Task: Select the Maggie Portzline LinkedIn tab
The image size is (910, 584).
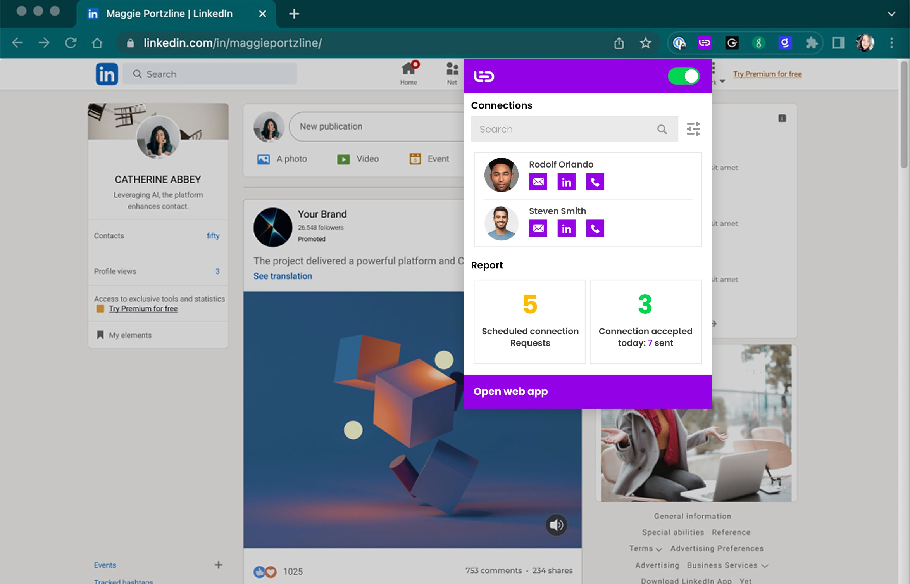Action: tap(169, 14)
